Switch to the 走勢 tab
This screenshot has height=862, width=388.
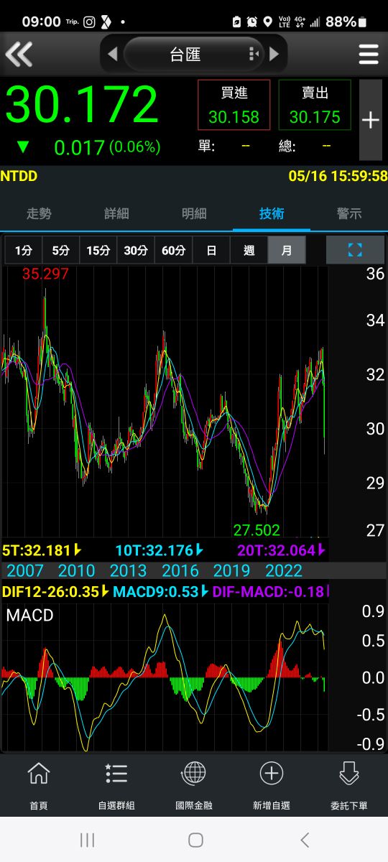click(39, 213)
